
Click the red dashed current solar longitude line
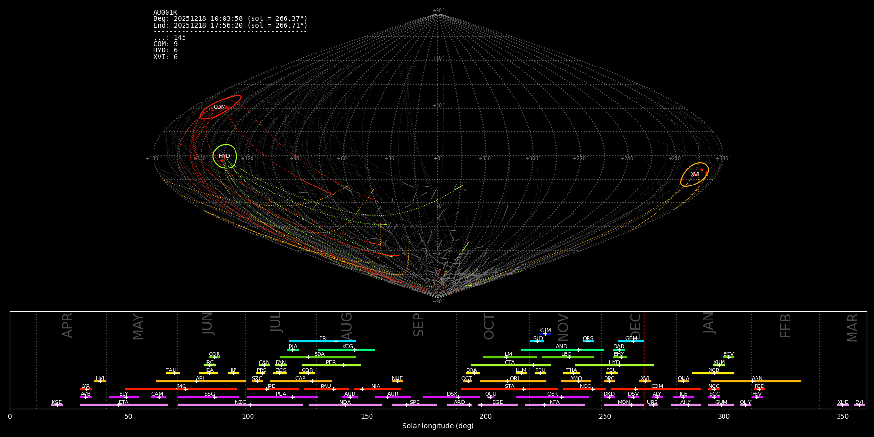[644, 360]
